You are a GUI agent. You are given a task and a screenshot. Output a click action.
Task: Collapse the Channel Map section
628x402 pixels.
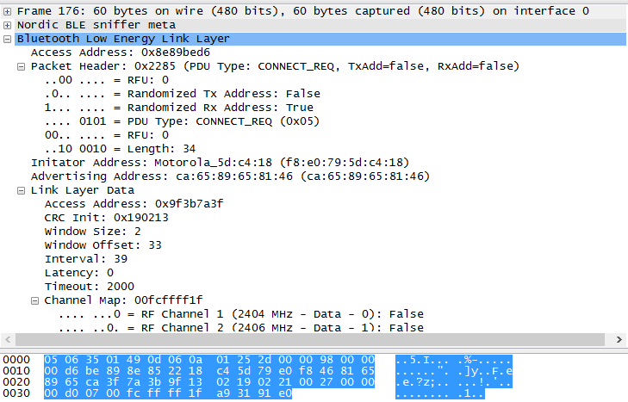[34, 300]
